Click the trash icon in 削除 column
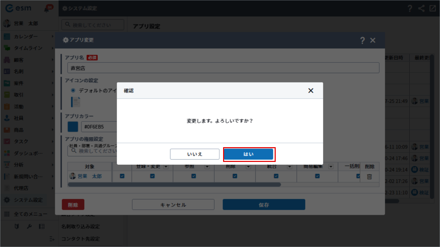The height and width of the screenshot is (247, 440). click(x=370, y=176)
